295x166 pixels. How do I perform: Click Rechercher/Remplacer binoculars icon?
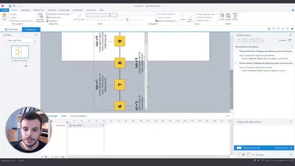click(x=156, y=21)
